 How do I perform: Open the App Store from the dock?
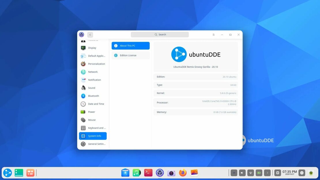tap(125, 172)
